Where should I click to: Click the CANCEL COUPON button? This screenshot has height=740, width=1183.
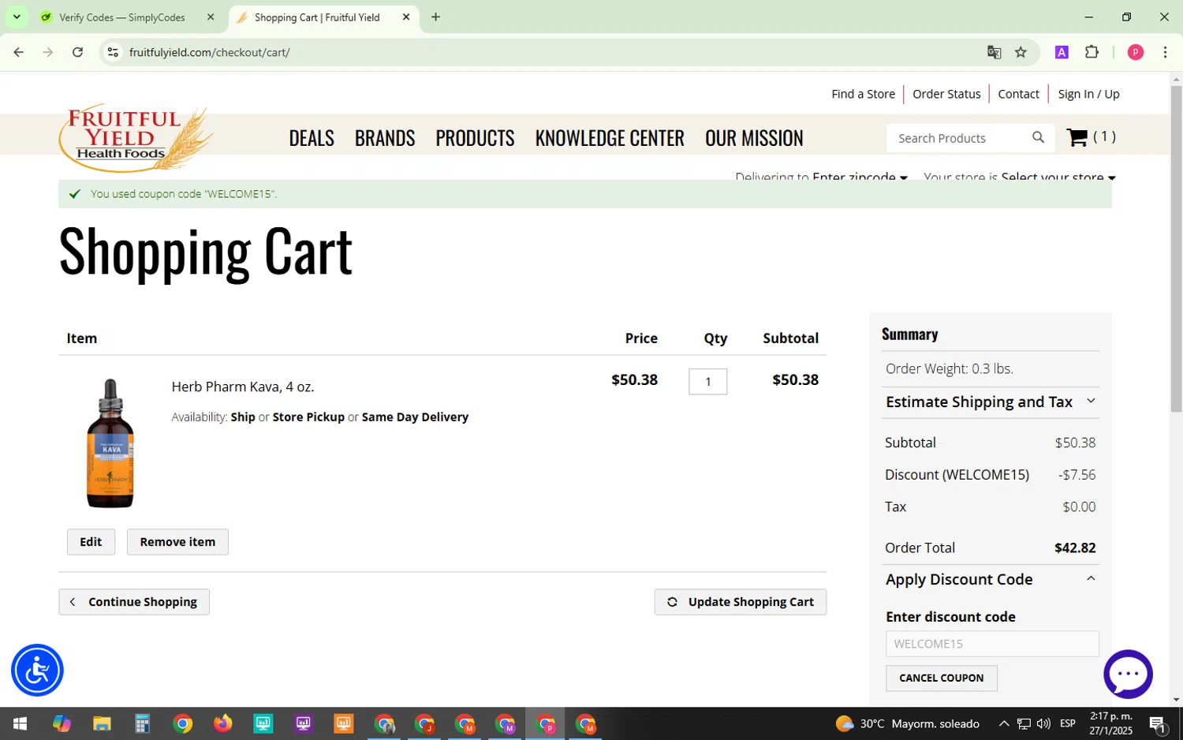pos(941,678)
